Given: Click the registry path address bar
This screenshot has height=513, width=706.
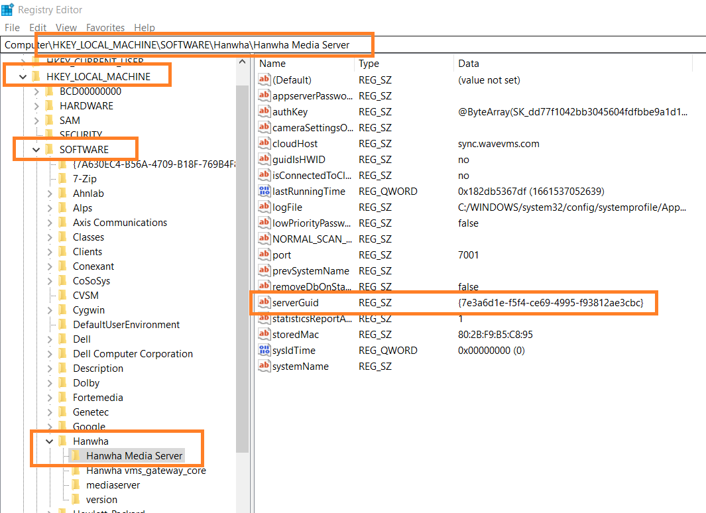Looking at the screenshot, I should coord(353,44).
